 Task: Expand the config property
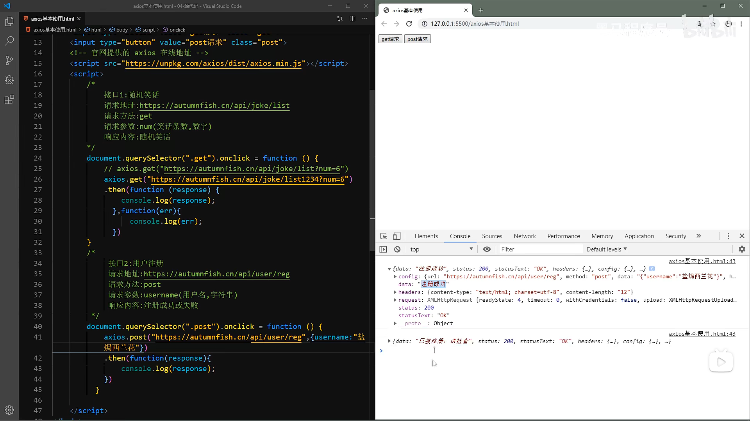(395, 277)
